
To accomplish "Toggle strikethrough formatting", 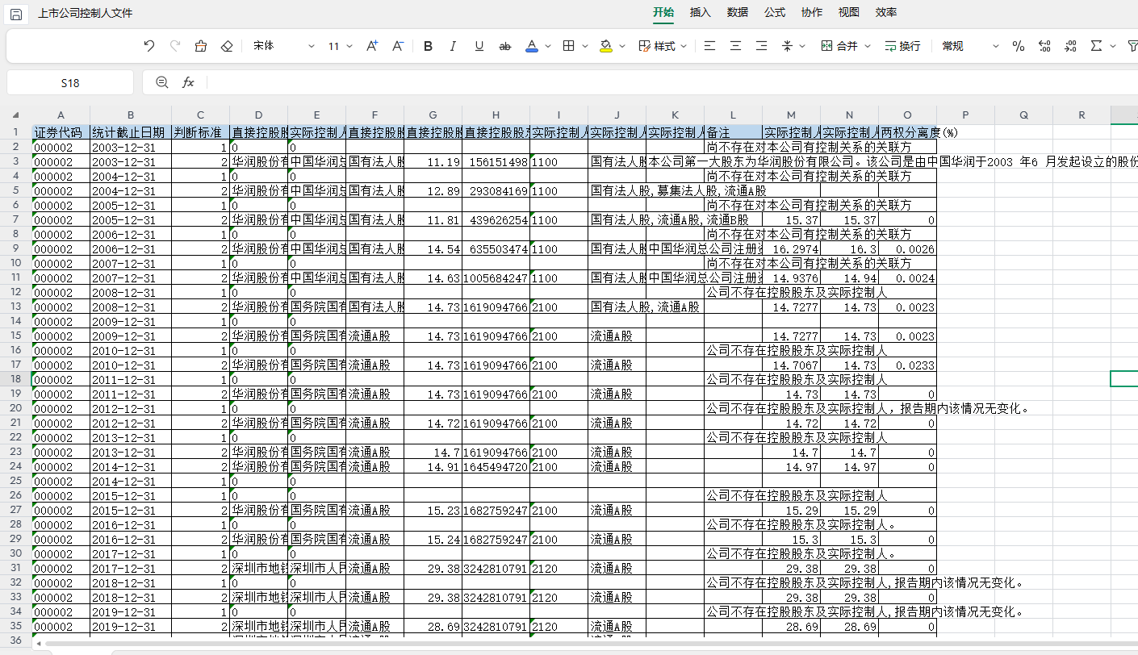I will pos(505,46).
